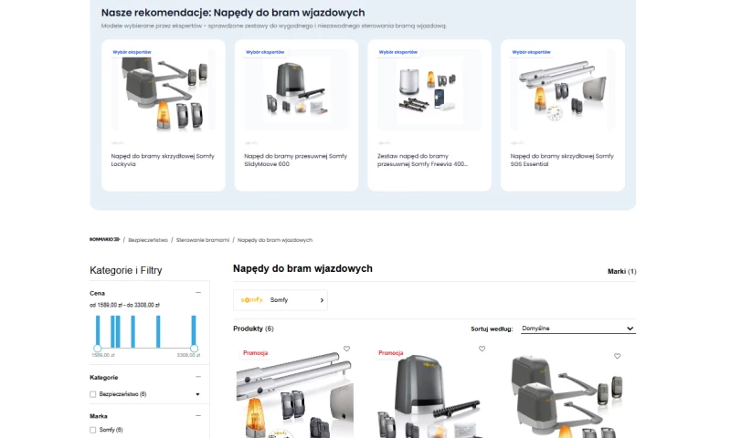Open Napęd do bramy przesuwnej SlidyMoove 600
The image size is (731, 438).
295,160
